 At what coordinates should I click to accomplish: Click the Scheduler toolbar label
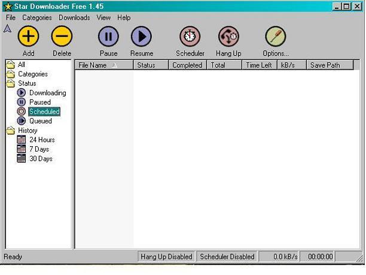pyautogui.click(x=190, y=53)
